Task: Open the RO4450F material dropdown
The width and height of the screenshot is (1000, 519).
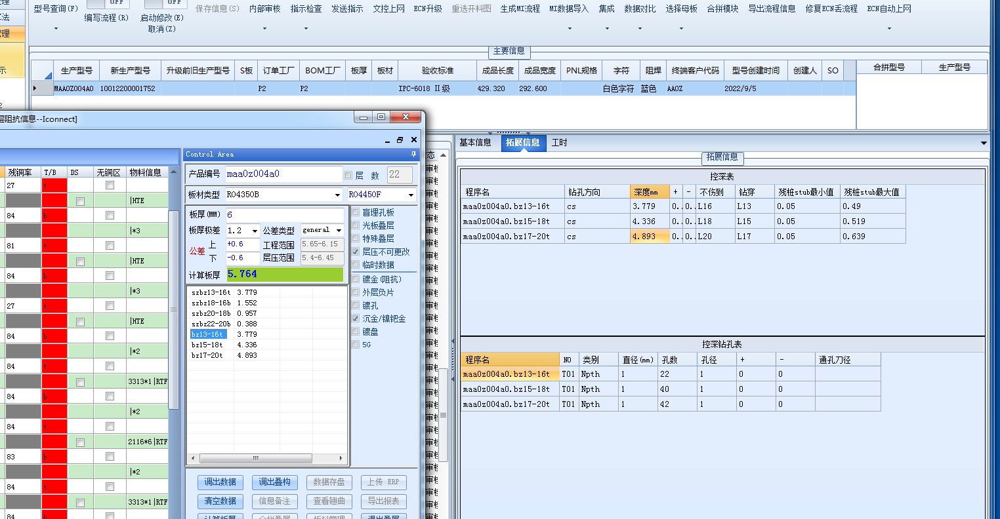Action: (411, 195)
